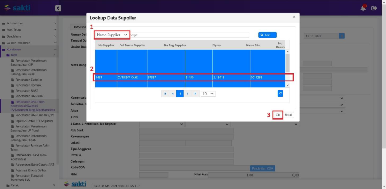386x189 pixels.
Task: Click the Cari search button
Action: coord(267,35)
